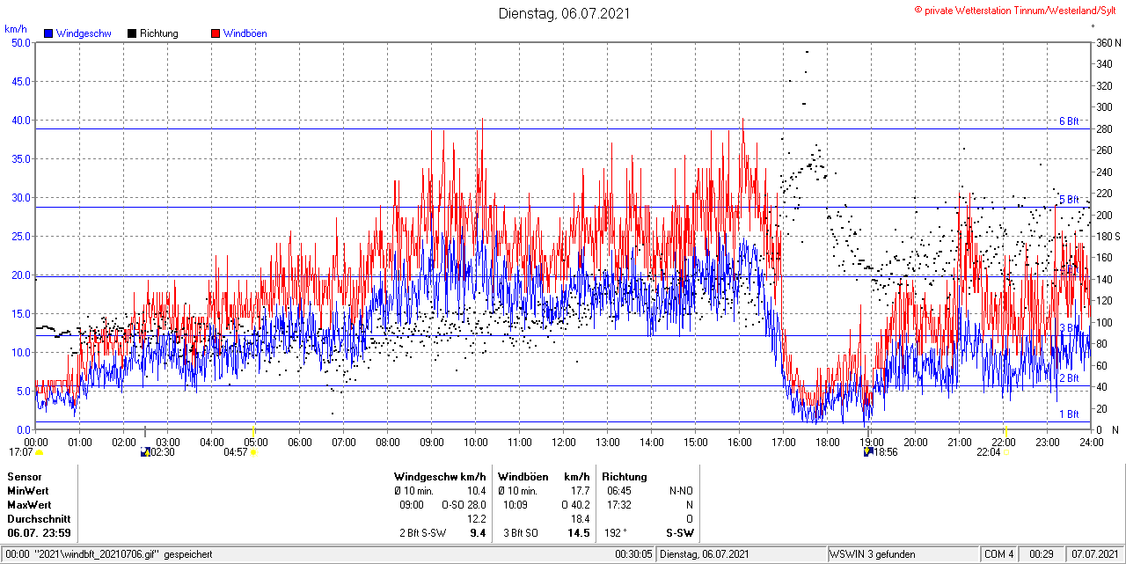
Task: Click the 00:30:05 status bar time
Action: coord(633,554)
